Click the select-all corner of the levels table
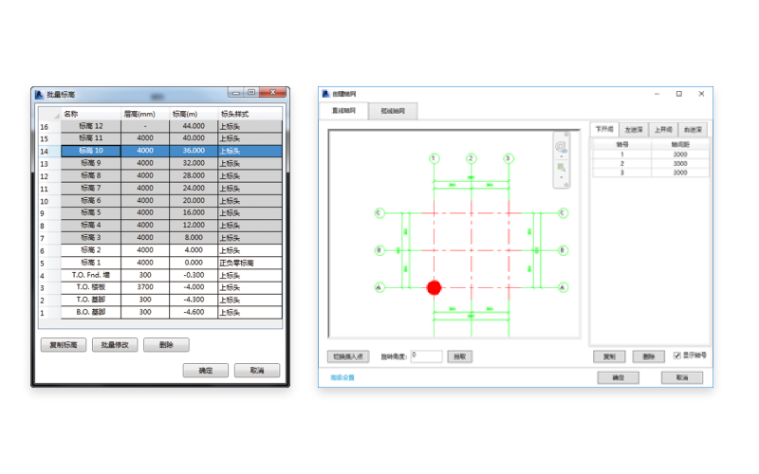 [50, 114]
